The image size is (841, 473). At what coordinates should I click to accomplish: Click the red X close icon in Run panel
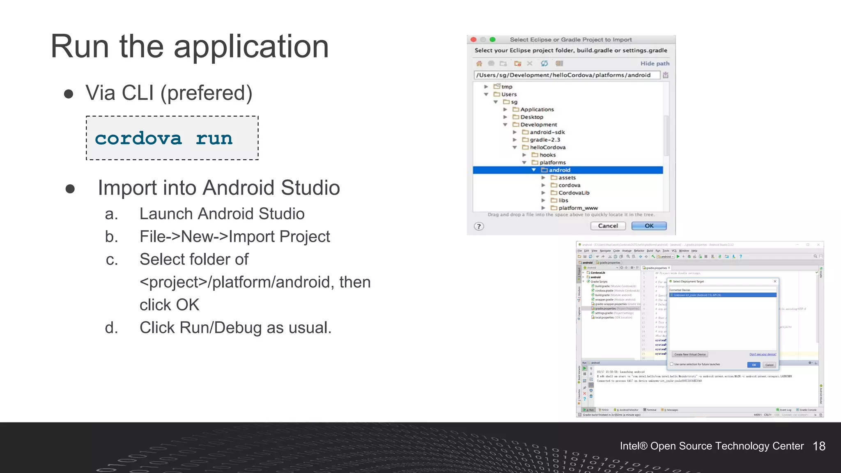585,393
